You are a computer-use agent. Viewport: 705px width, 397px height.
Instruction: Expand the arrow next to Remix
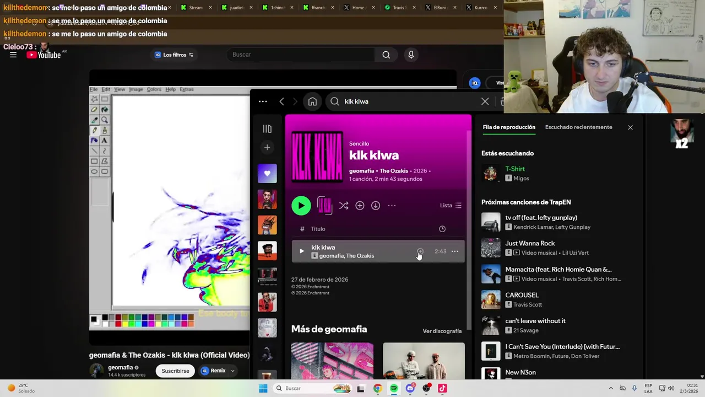tap(232, 371)
